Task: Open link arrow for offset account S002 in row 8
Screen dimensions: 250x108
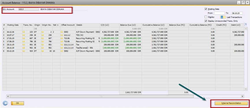Action: [62, 51]
